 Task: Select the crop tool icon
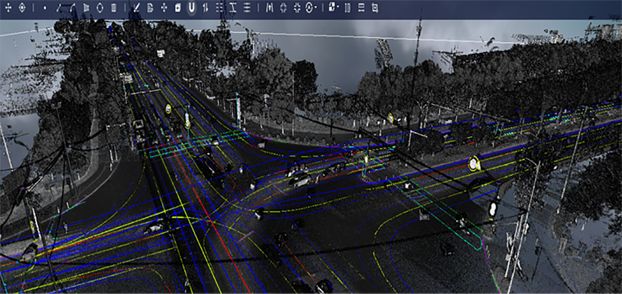[375, 8]
